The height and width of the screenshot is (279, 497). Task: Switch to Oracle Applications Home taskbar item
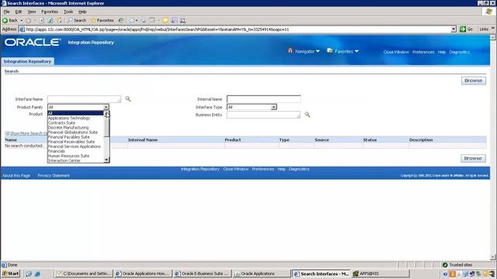tap(143, 274)
